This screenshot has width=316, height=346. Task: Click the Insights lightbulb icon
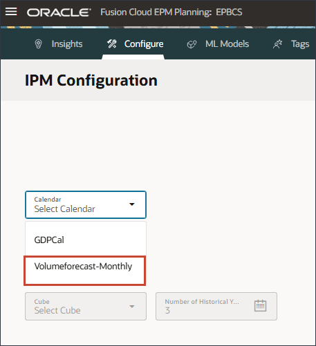pos(38,44)
